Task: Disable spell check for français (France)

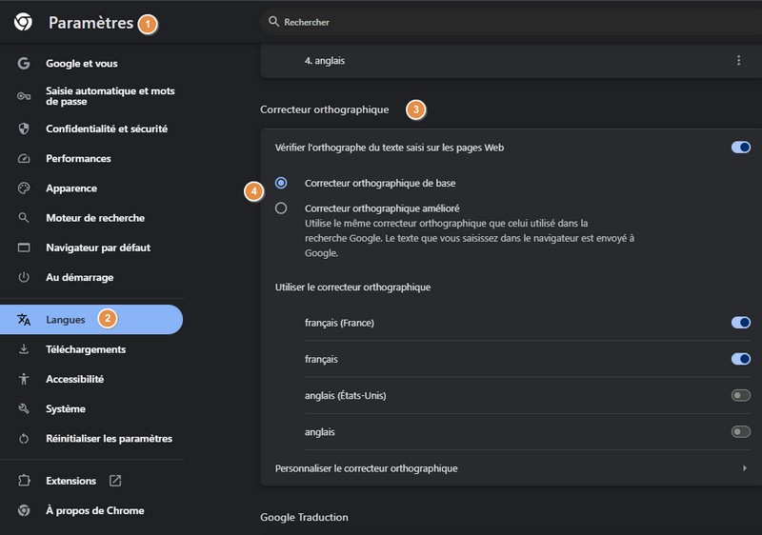Action: click(x=740, y=323)
